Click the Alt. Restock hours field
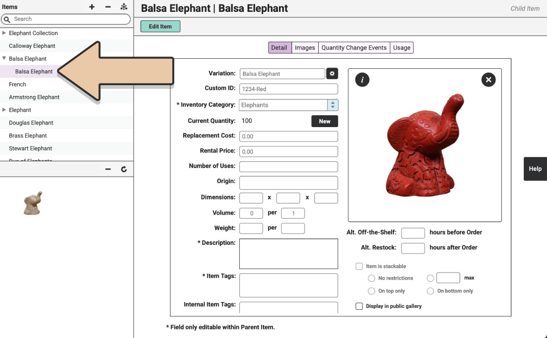Viewport: 547px width, 338px height. (413, 248)
